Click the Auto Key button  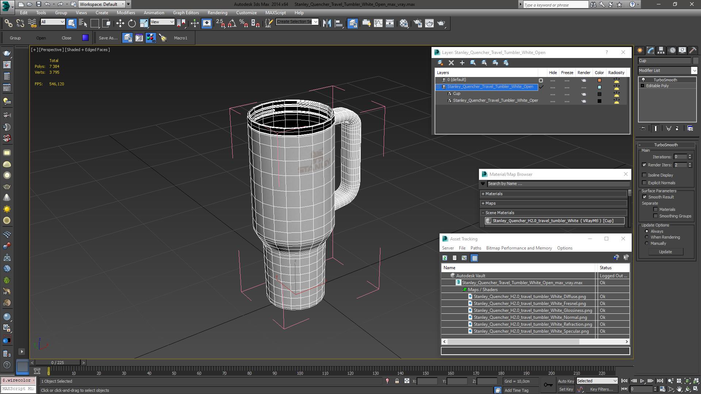point(566,381)
